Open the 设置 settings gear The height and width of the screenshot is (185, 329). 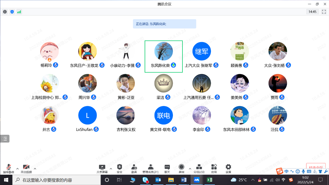[x=228, y=168]
